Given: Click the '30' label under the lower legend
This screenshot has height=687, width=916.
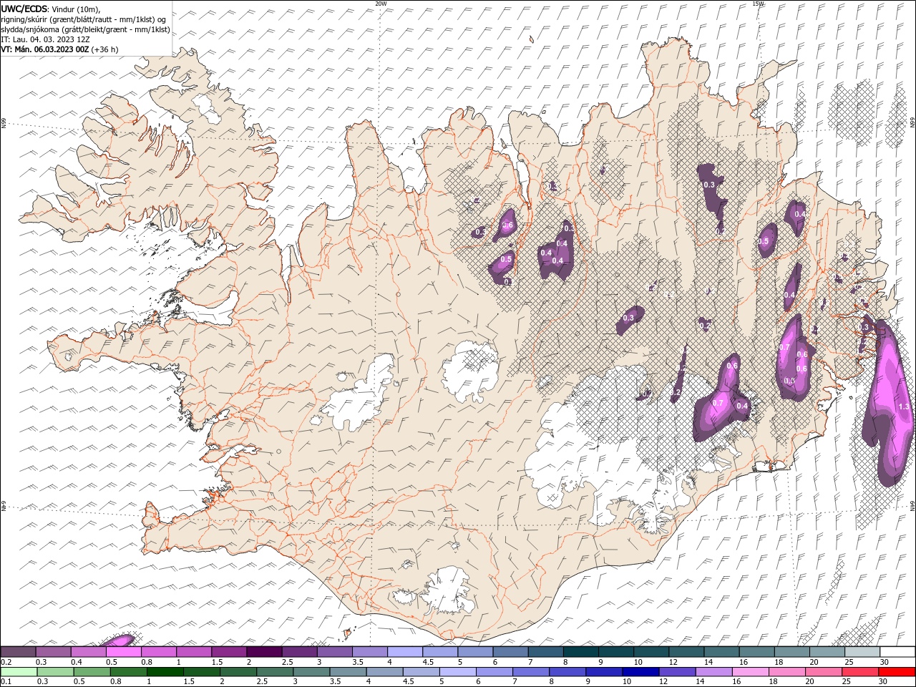Looking at the screenshot, I should [x=885, y=682].
